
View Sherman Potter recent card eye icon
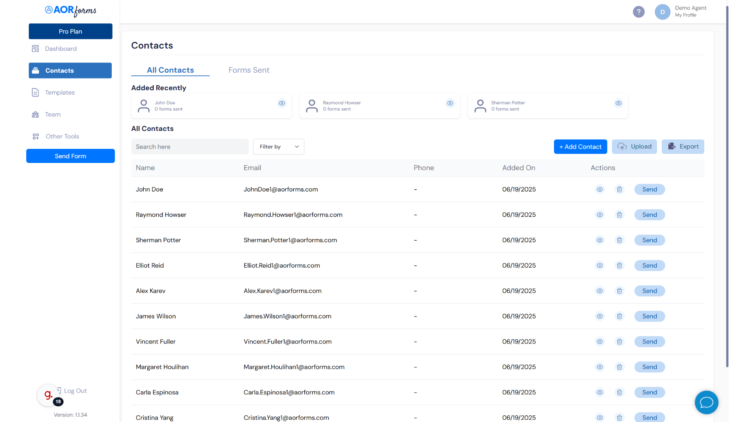click(x=618, y=103)
